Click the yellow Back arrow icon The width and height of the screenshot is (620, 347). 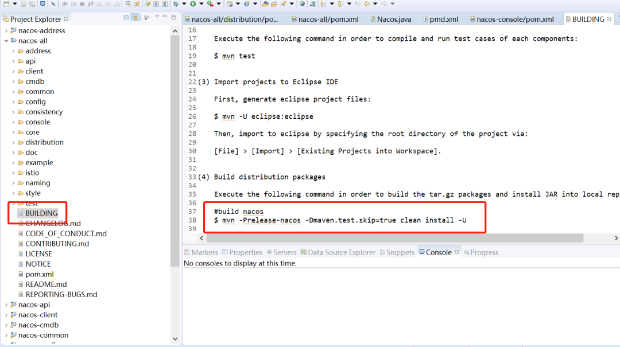pos(367,4)
